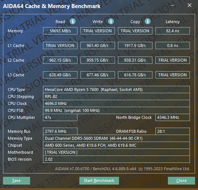
Task: Click Memory write TRIAL VERSION cell
Action: (x=98, y=31)
